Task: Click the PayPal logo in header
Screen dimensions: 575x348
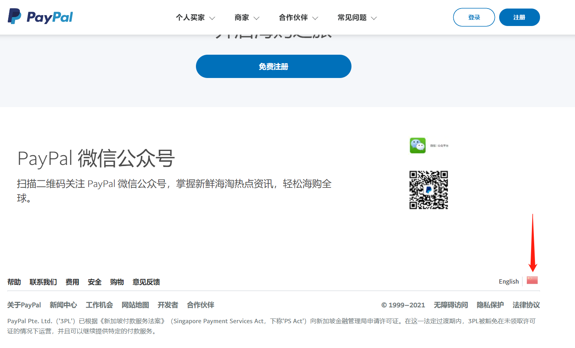Action: (40, 17)
